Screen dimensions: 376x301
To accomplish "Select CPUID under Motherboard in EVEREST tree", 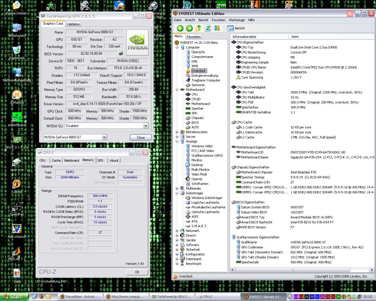I will (196, 99).
